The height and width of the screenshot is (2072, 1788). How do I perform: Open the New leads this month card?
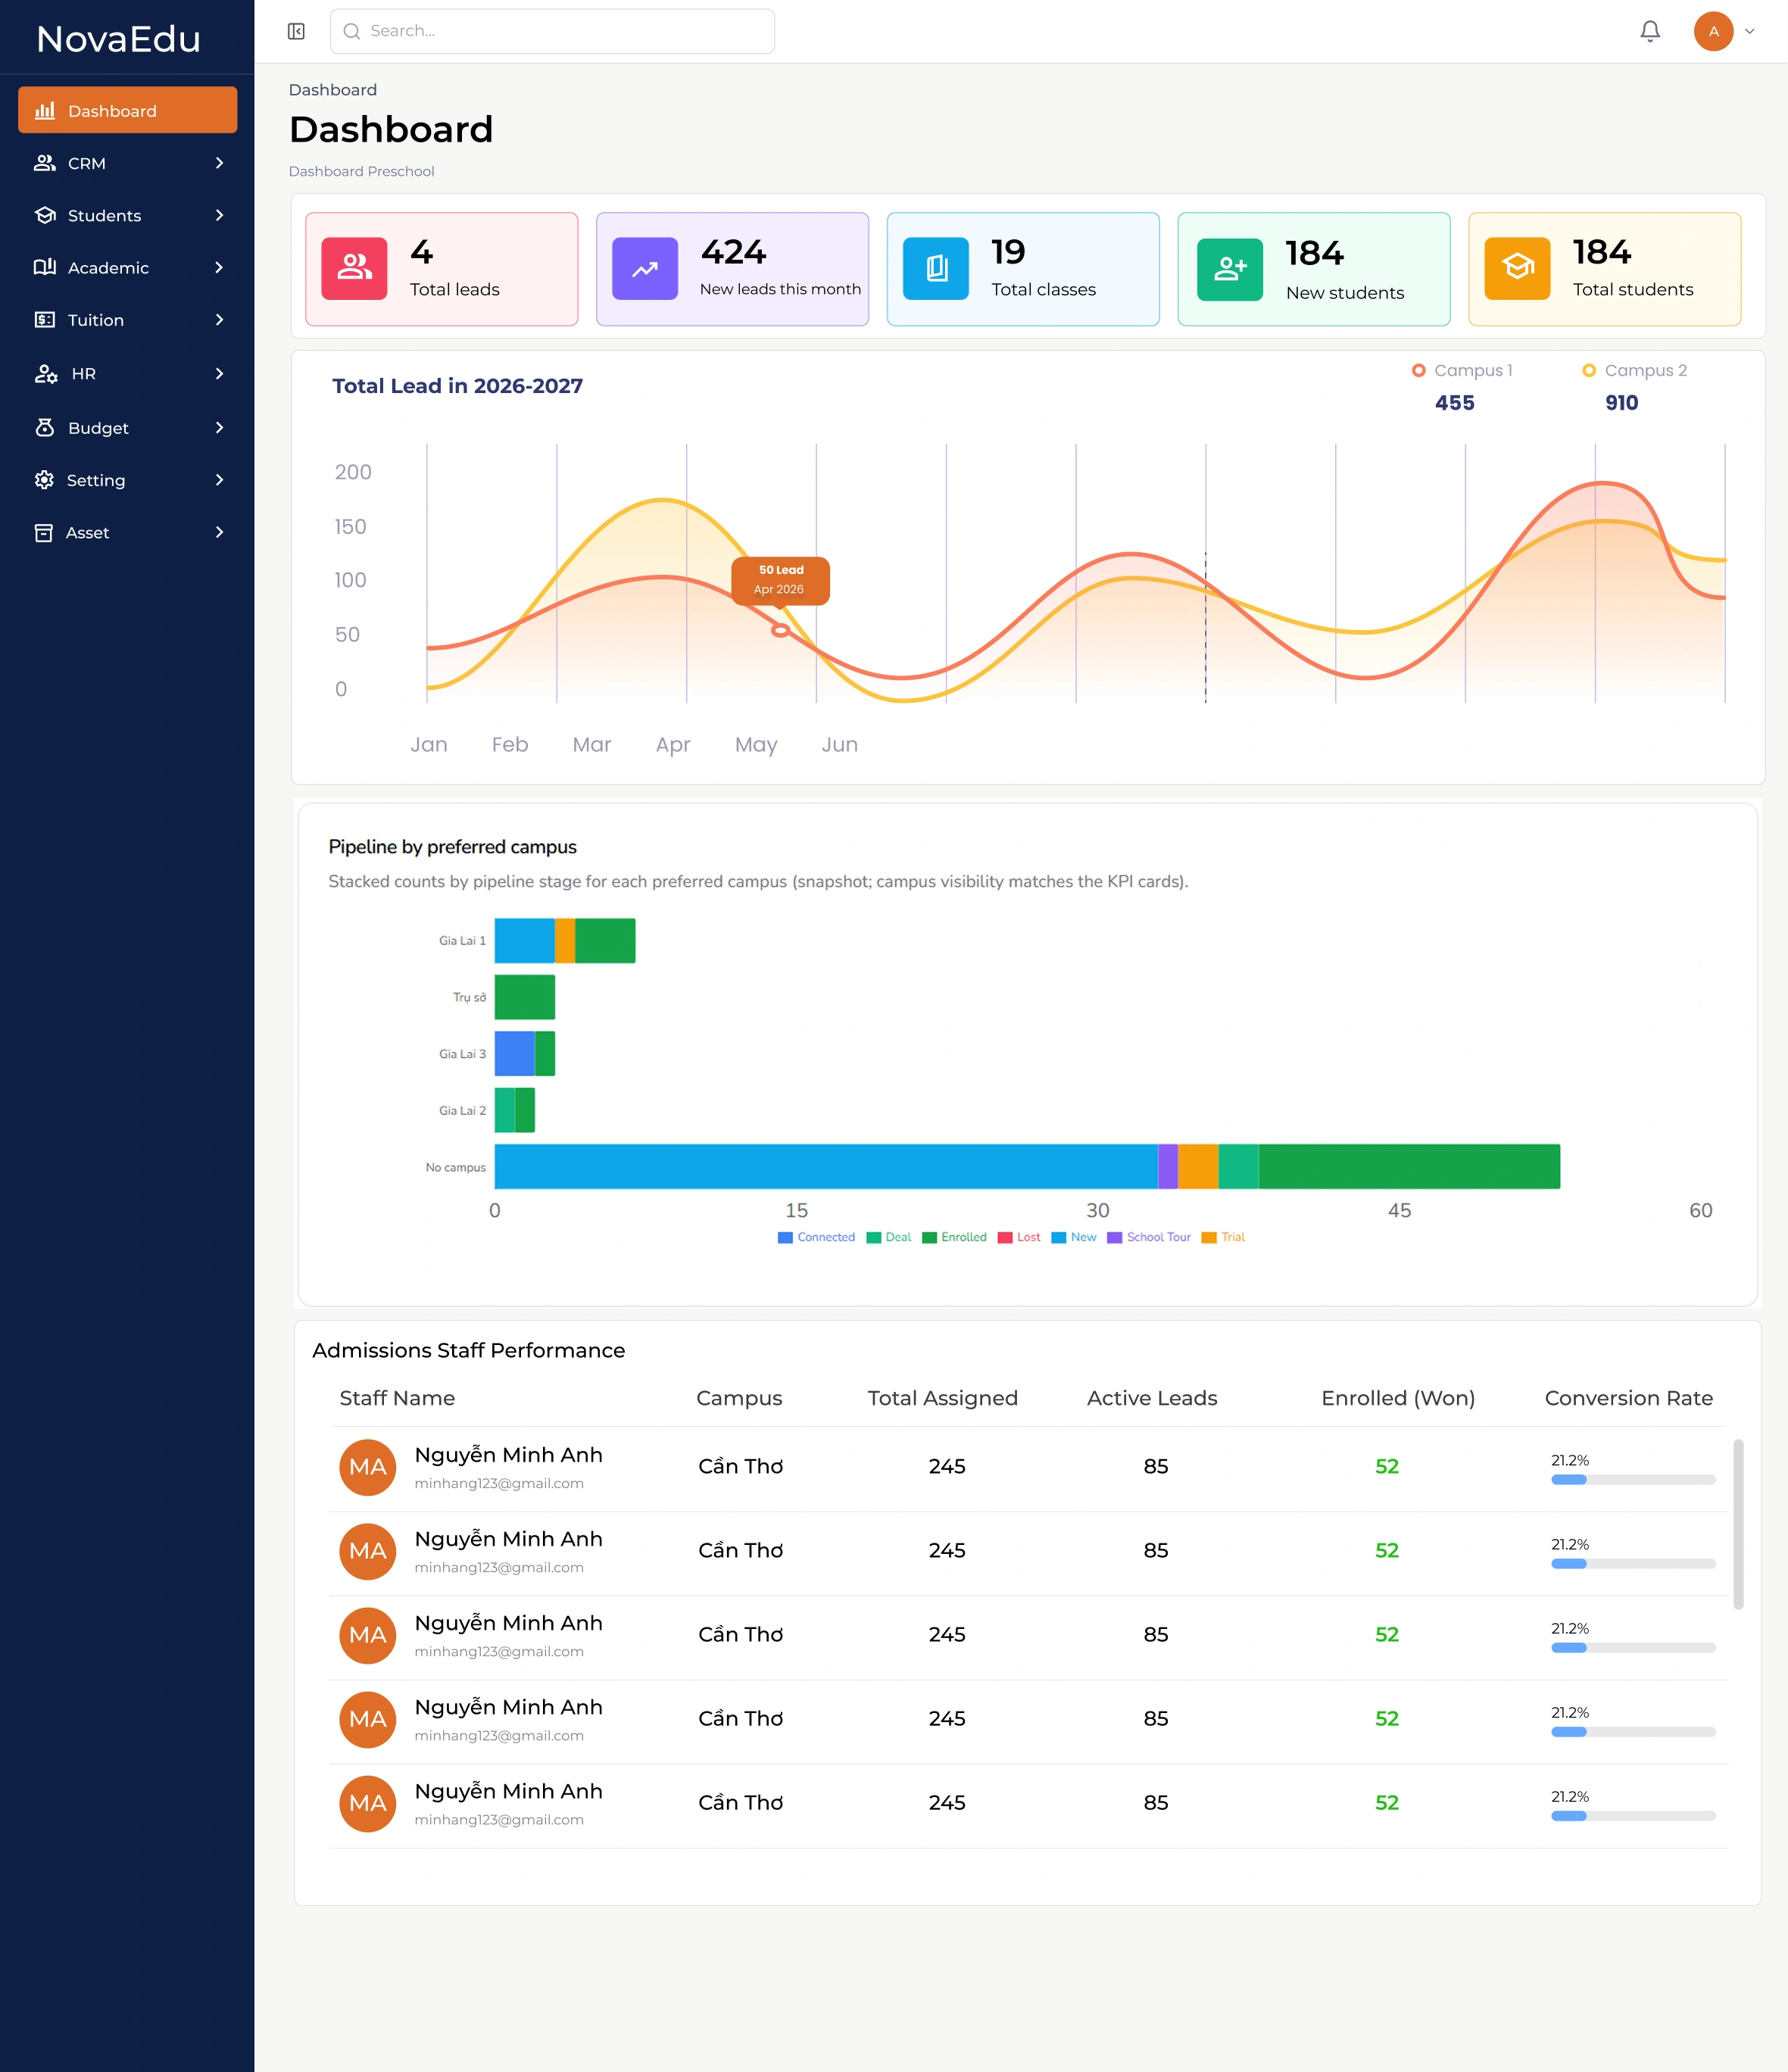[733, 269]
